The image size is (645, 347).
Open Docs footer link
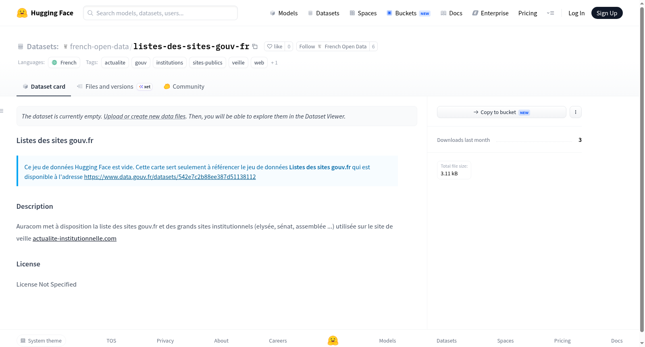617,341
